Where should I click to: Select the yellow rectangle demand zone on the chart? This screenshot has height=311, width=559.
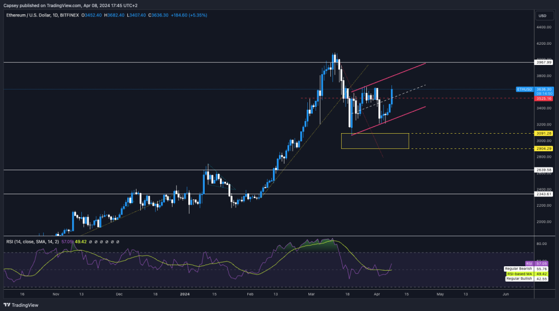point(375,141)
